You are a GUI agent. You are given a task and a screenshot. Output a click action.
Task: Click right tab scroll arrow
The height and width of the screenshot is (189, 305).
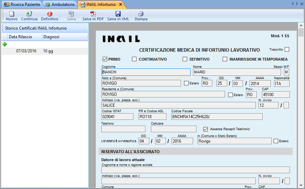pyautogui.click(x=297, y=4)
